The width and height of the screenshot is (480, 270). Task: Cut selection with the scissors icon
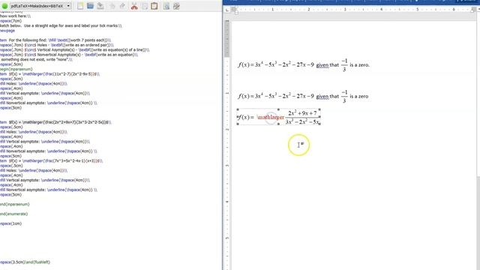click(x=134, y=6)
